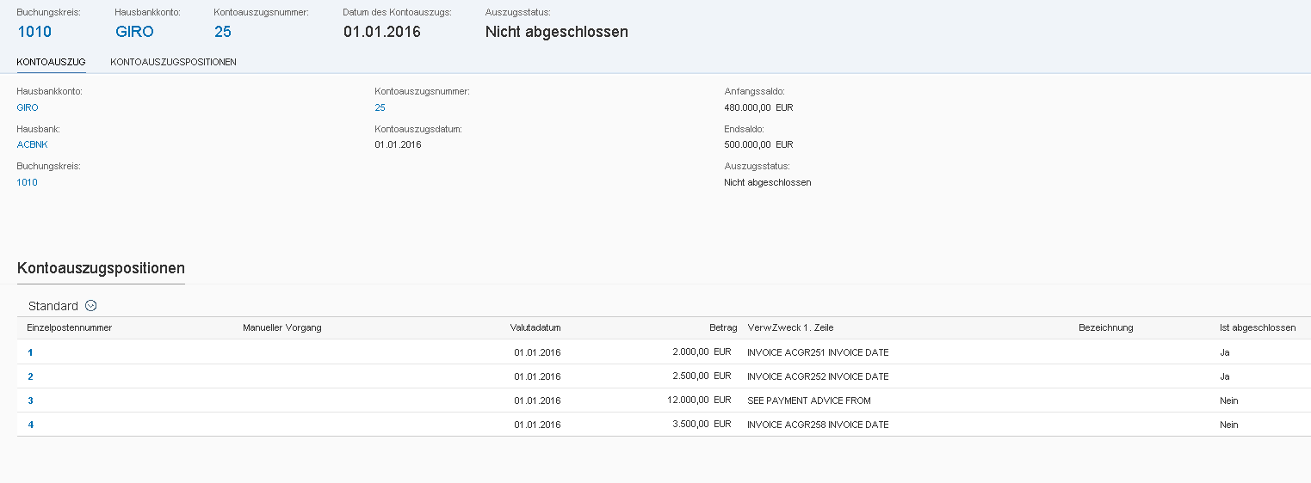Click the Einzelpostennummer column header
This screenshot has width=1311, height=483.
70,327
